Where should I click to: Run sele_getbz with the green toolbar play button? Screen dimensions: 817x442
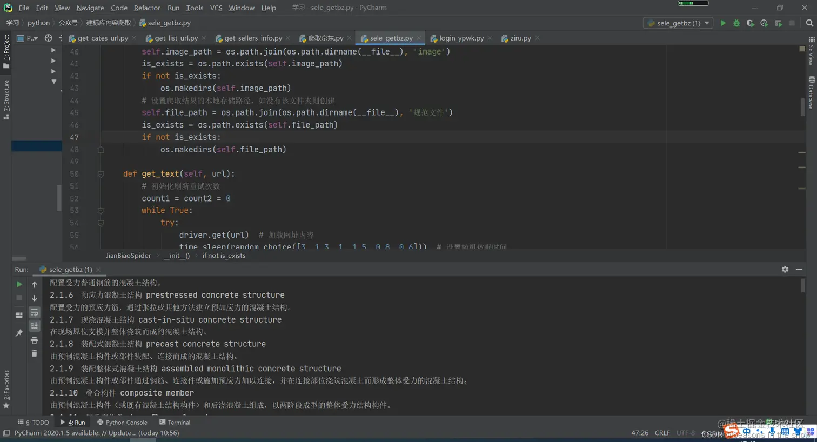tap(723, 23)
